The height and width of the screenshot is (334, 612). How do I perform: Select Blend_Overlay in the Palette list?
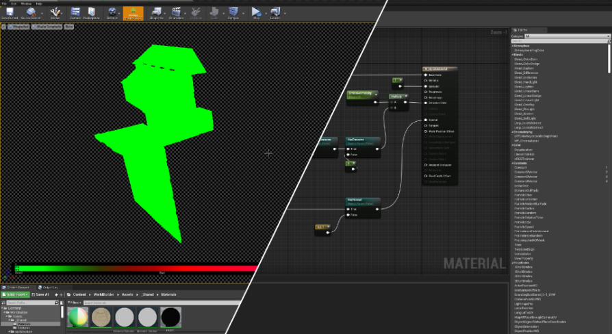pos(524,105)
